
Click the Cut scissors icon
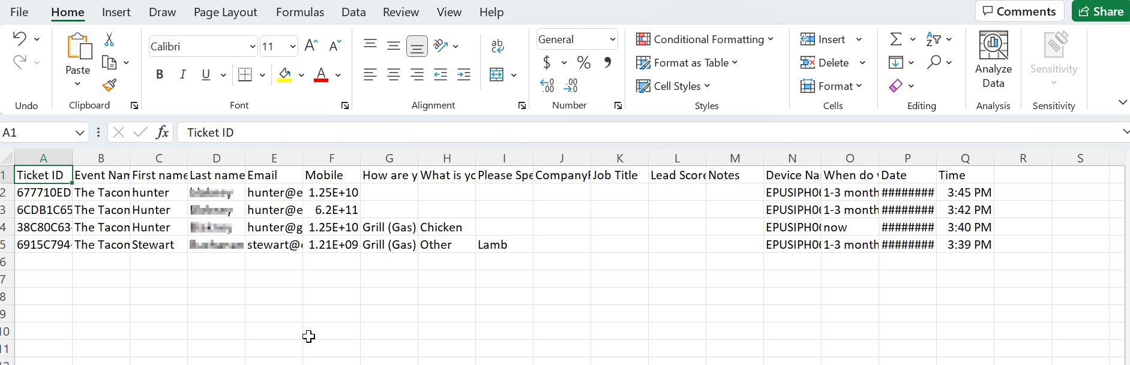tap(109, 40)
